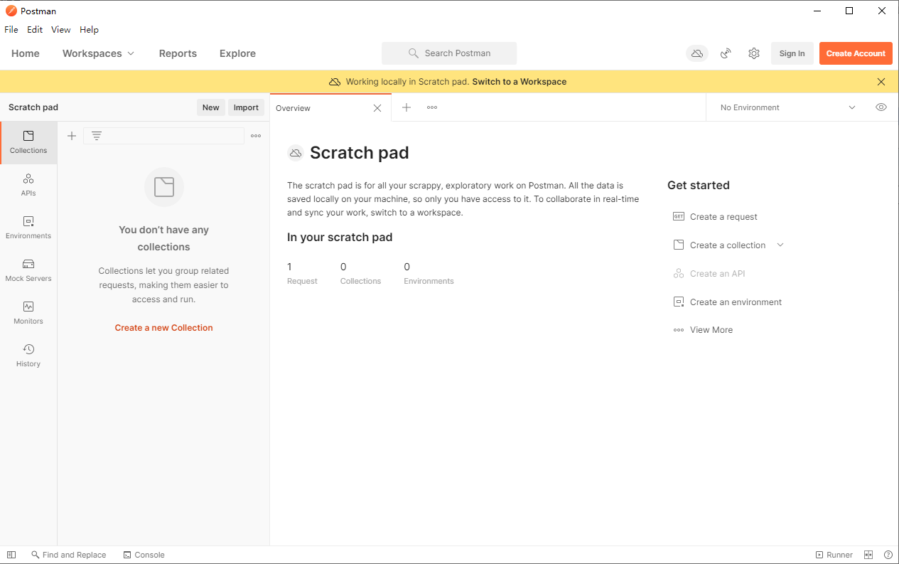Open the Console
This screenshot has width=899, height=564.
144,555
